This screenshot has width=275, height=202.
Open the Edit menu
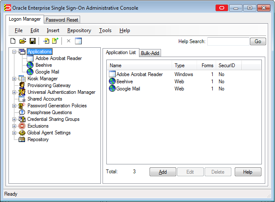click(x=35, y=30)
